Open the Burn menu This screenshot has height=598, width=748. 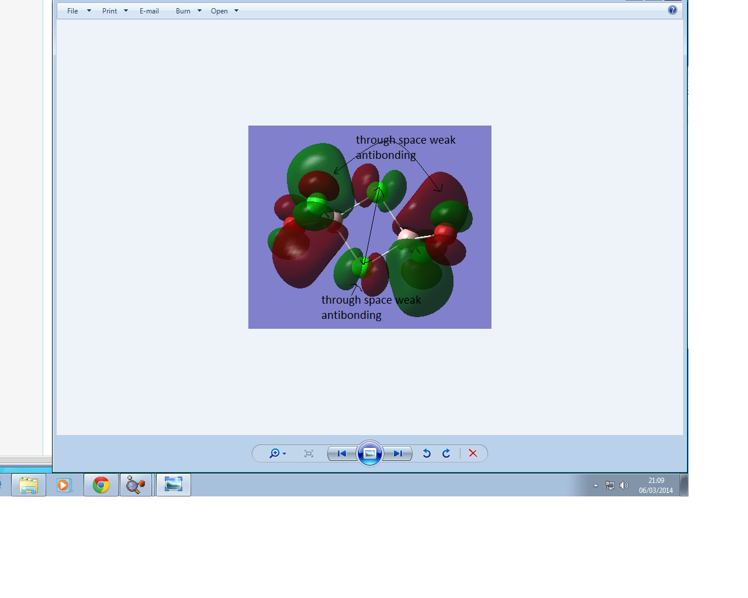[183, 11]
